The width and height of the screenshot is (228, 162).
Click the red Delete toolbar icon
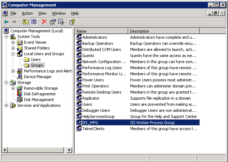(x=44, y=22)
